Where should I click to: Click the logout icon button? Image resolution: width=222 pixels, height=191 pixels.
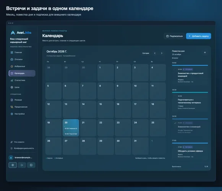22,165
